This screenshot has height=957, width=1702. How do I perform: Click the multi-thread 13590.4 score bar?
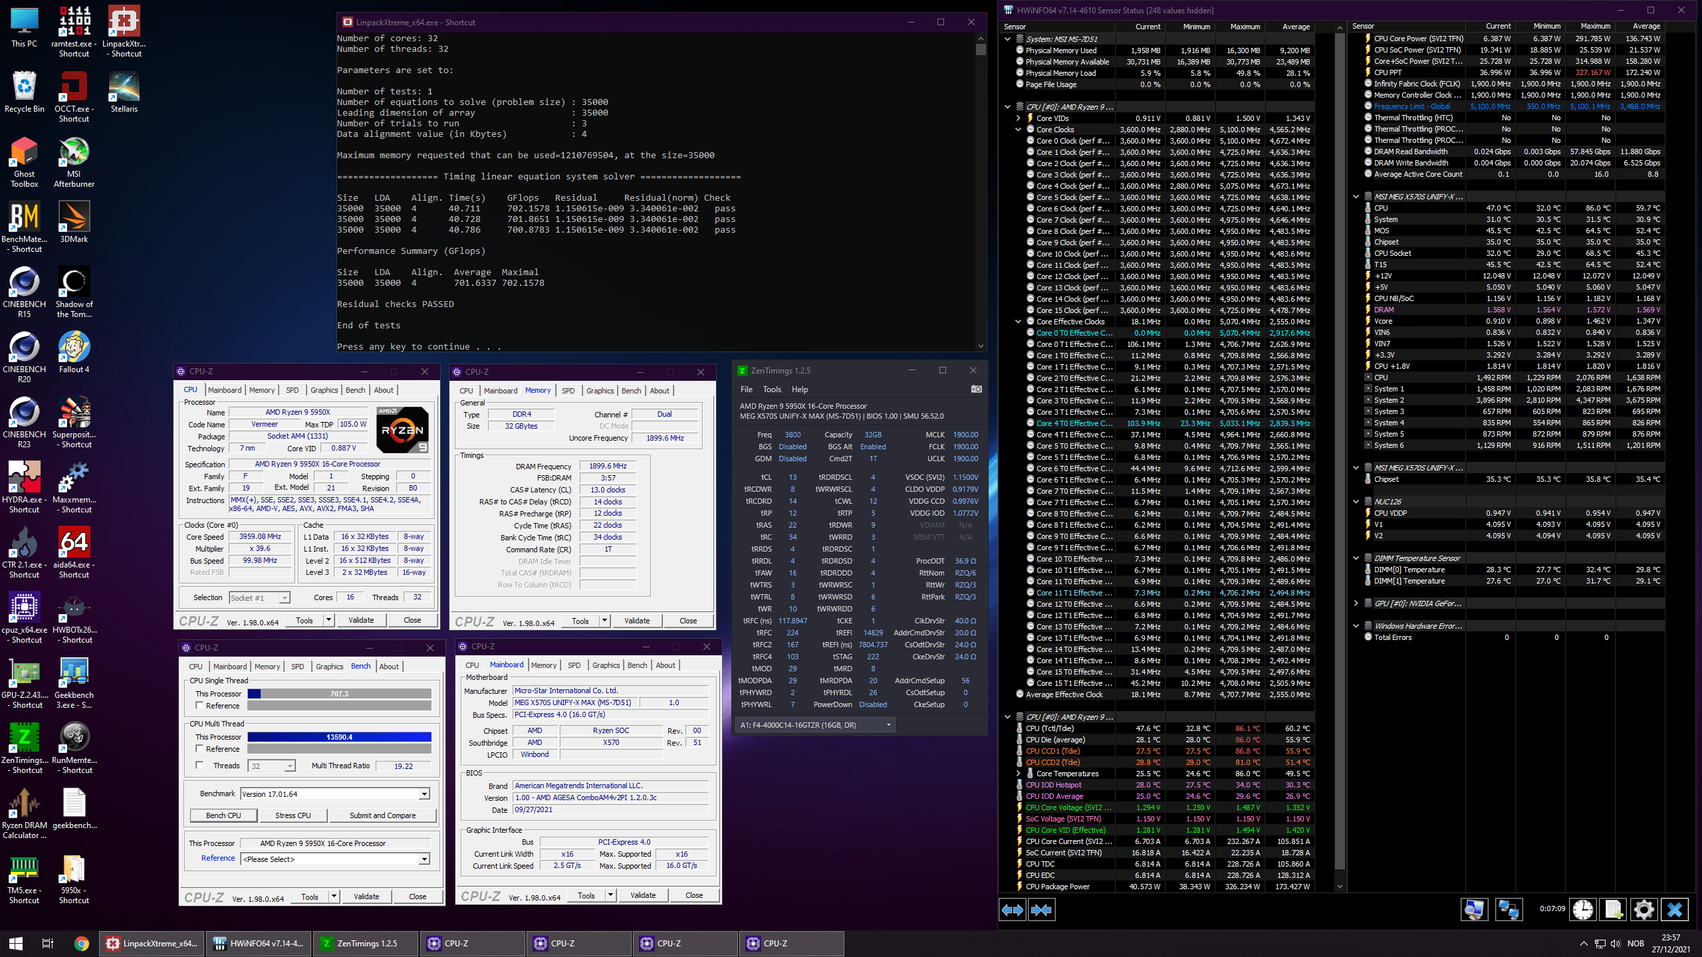(x=340, y=737)
